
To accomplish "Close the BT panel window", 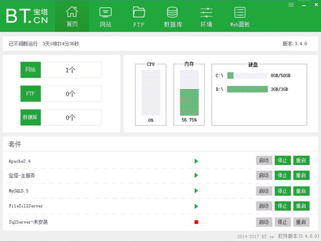I will point(316,5).
